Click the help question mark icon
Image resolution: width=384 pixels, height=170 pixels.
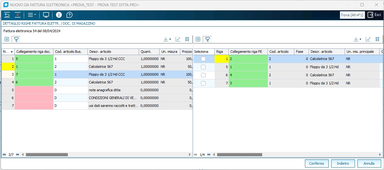pos(69,15)
